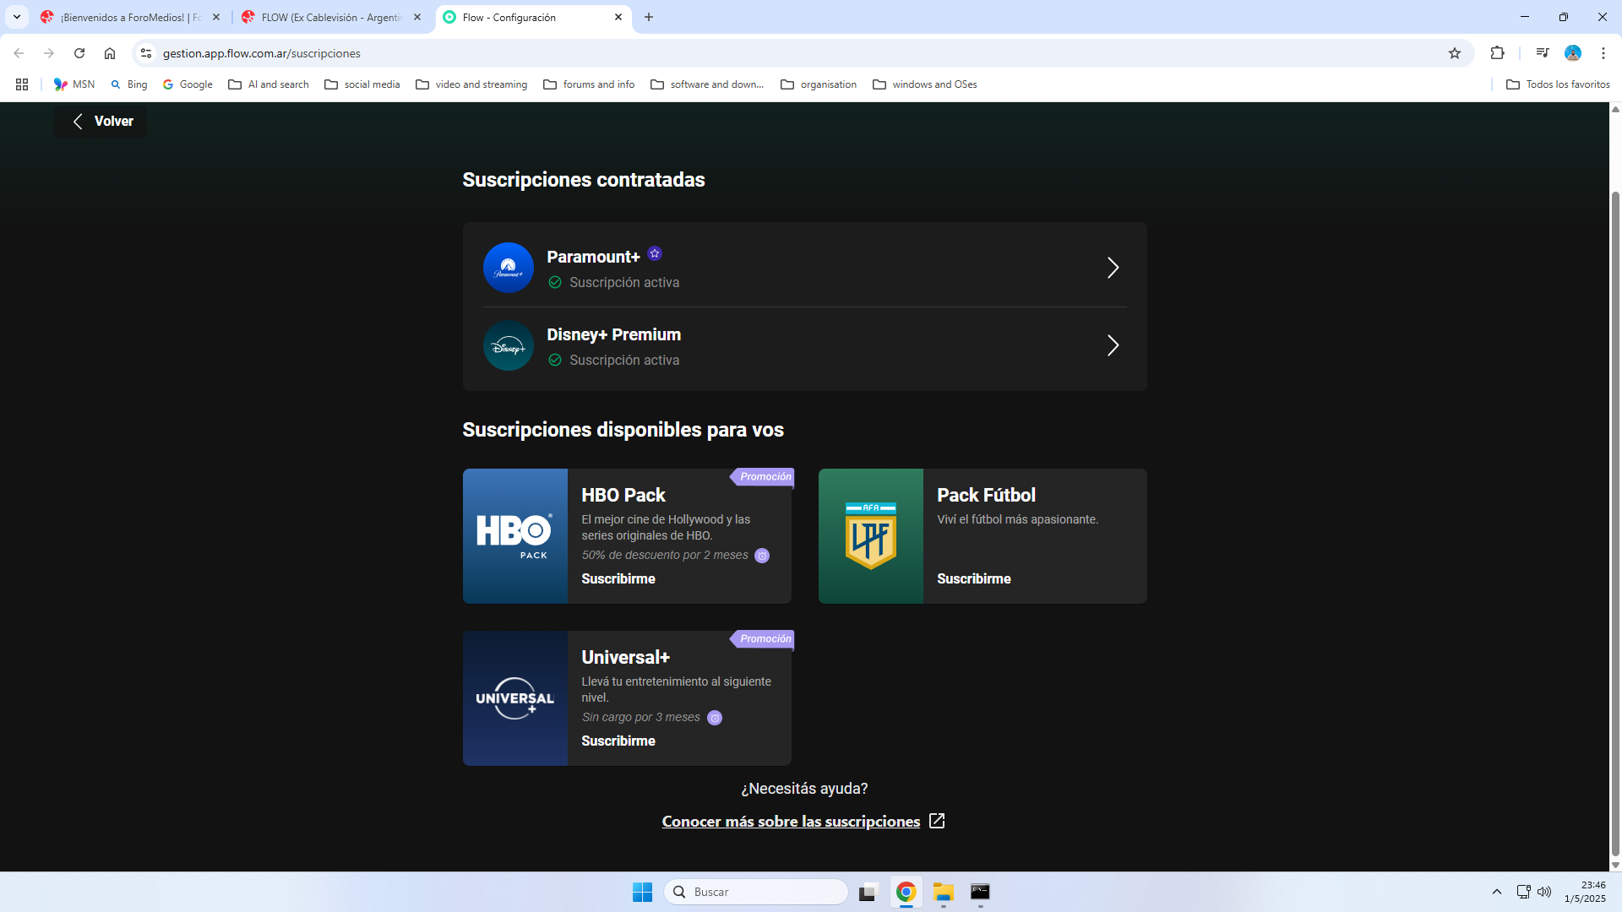Click the scrollbar down arrow
Screen dimensions: 1622x912
pos(1615,865)
